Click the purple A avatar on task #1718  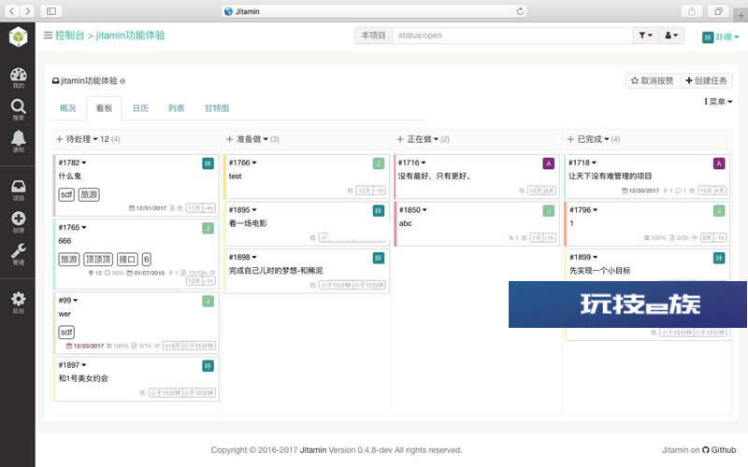pyautogui.click(x=719, y=163)
